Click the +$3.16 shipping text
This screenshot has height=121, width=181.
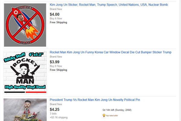point(59,117)
